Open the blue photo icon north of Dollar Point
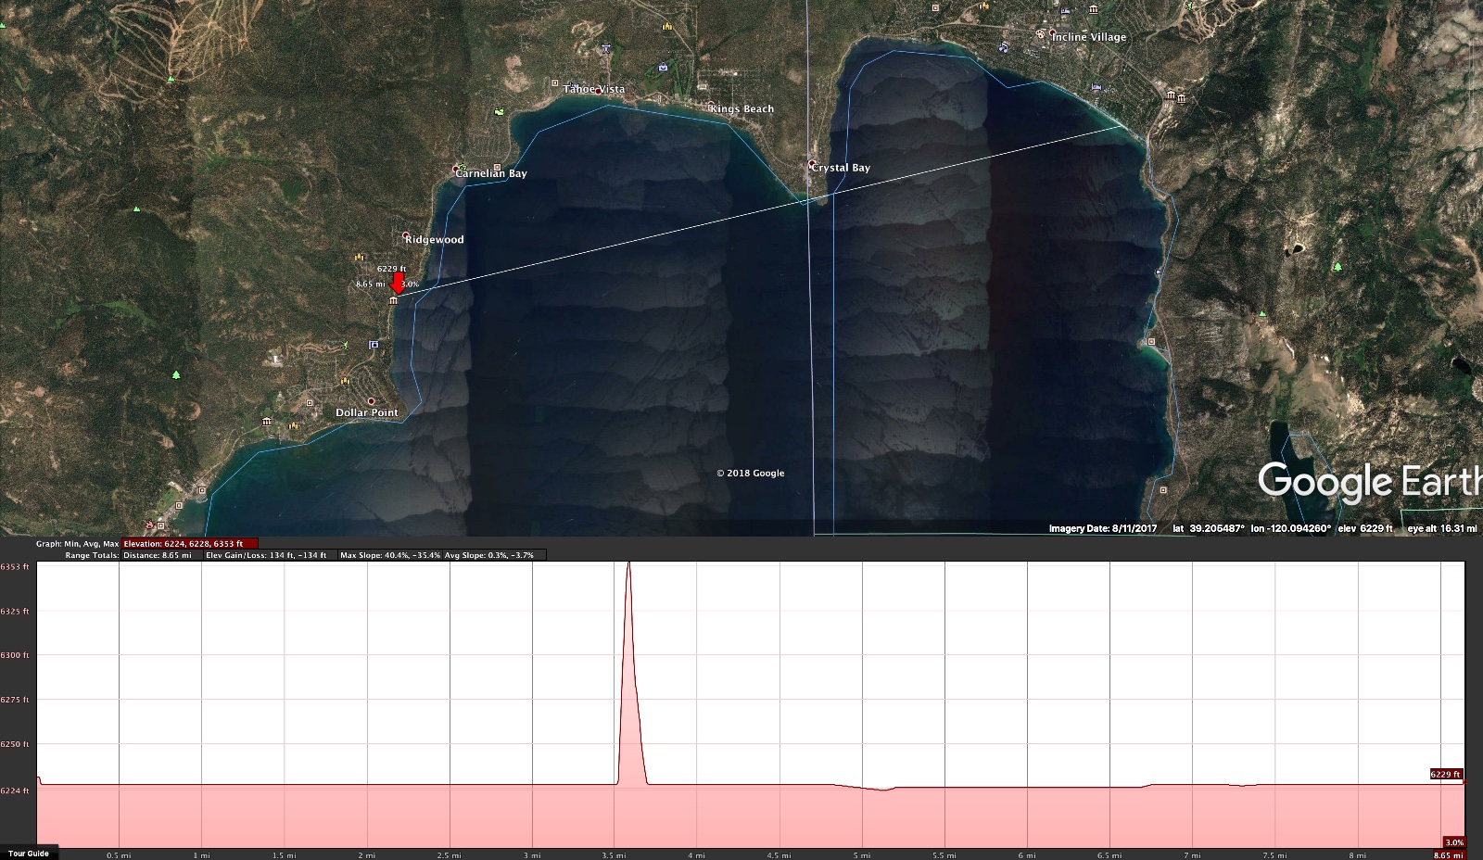 point(374,345)
